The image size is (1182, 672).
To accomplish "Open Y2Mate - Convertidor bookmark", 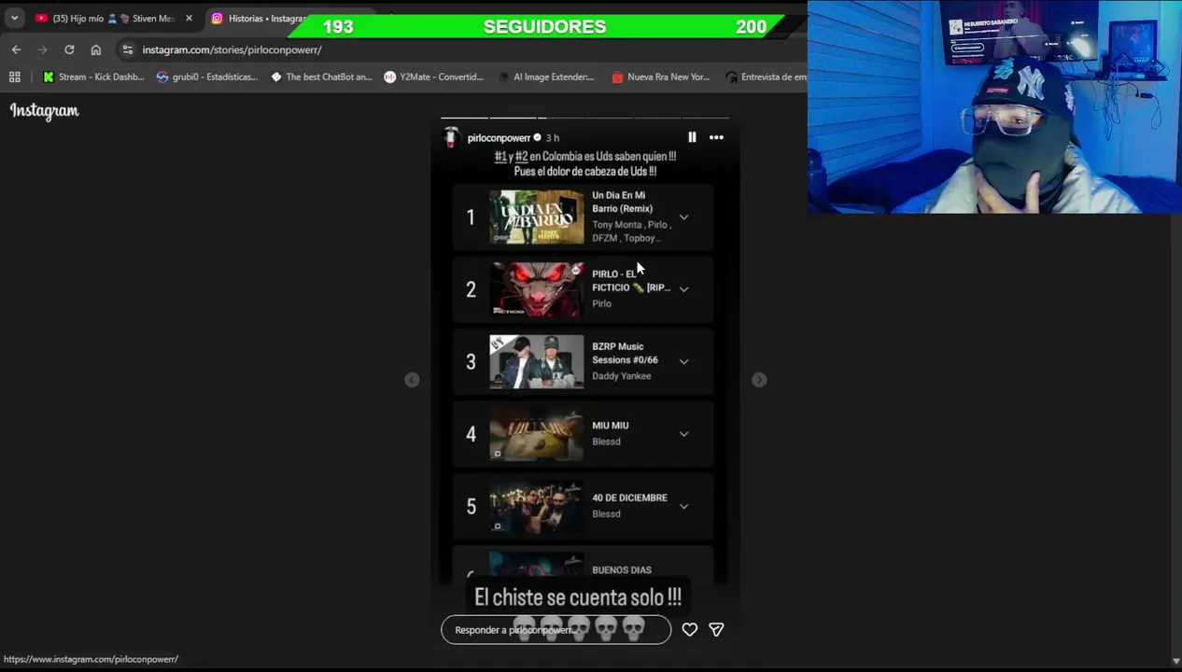I will click(x=434, y=77).
